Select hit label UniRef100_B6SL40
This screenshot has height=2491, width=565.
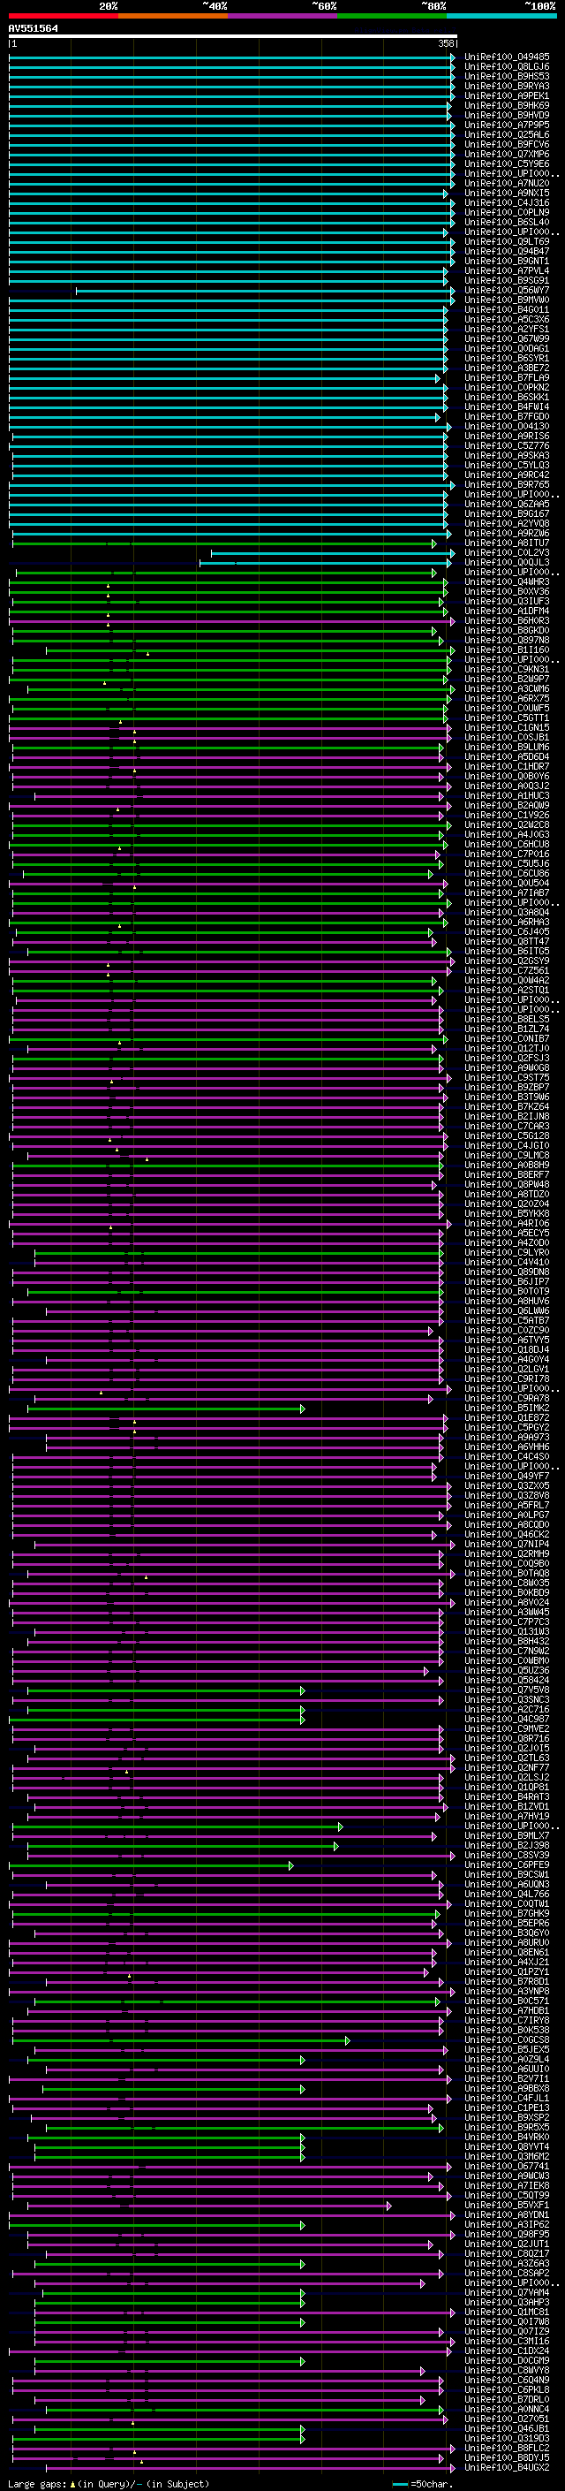pos(507,223)
